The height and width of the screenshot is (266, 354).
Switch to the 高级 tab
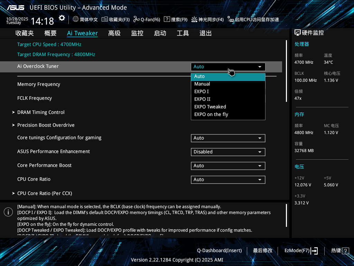[x=114, y=33]
